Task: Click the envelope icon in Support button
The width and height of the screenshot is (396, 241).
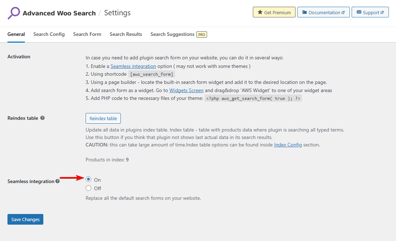Action: click(359, 12)
